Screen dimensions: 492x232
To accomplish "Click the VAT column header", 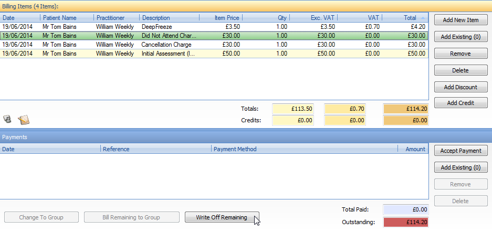I will pos(360,18).
